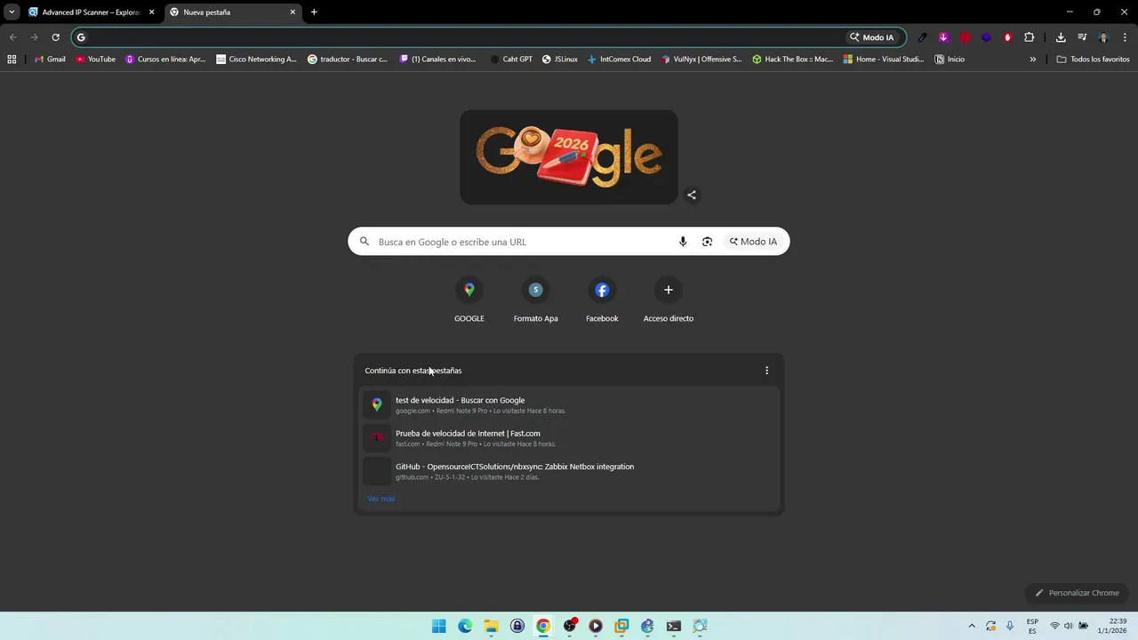This screenshot has height=640, width=1138.
Task: Open the Chrome three-dot menu
Action: pyautogui.click(x=1126, y=37)
